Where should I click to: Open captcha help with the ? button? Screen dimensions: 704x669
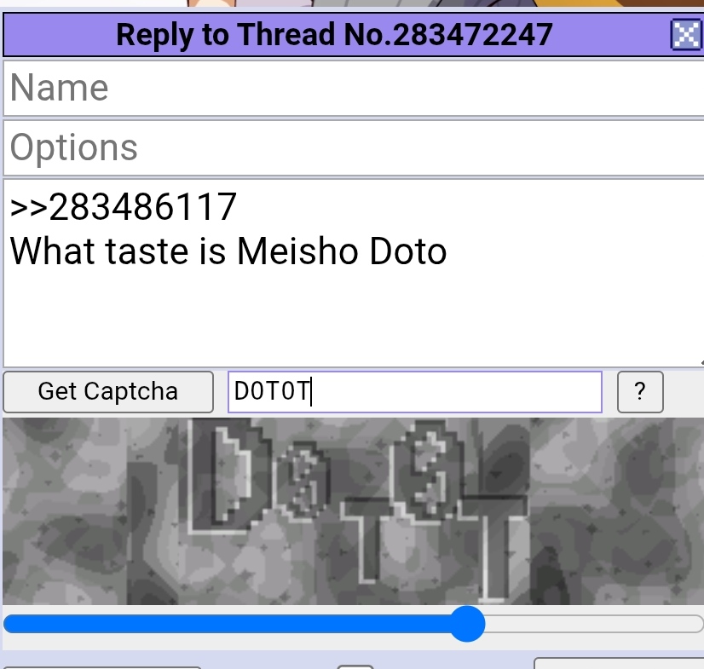coord(640,391)
